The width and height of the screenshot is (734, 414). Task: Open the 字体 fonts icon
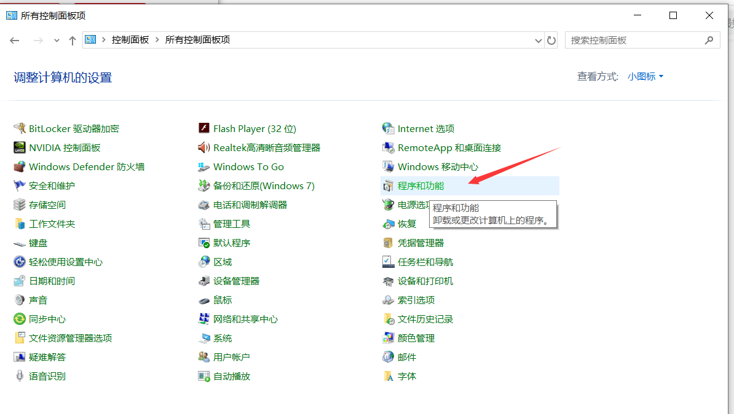388,376
